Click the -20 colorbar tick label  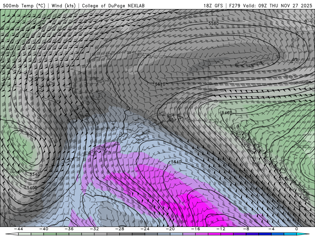(170, 229)
